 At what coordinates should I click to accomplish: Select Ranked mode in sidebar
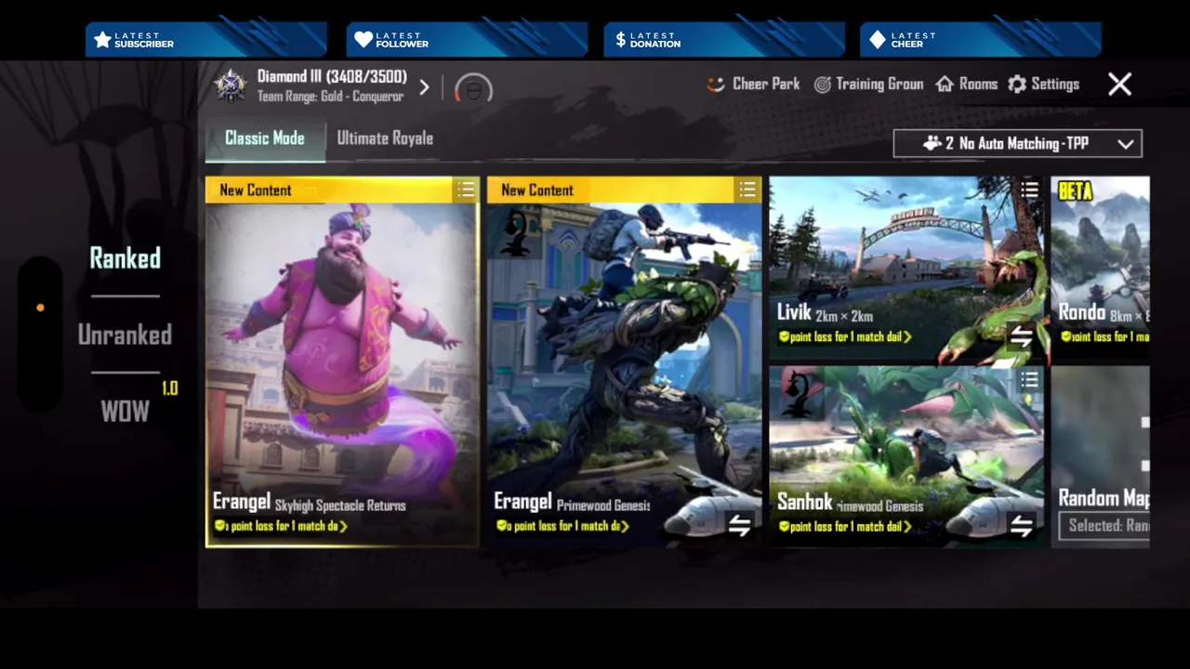pos(125,258)
